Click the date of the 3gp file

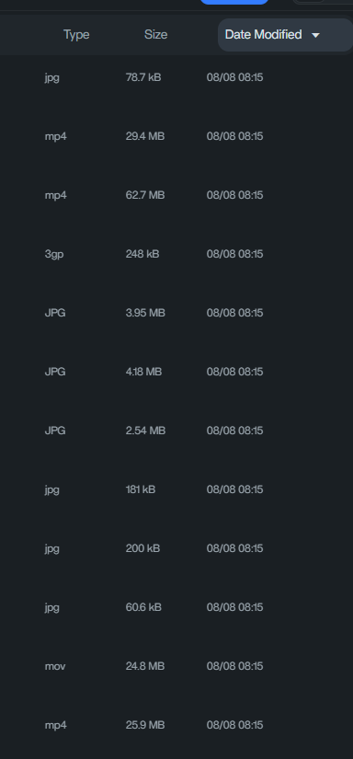(x=235, y=254)
